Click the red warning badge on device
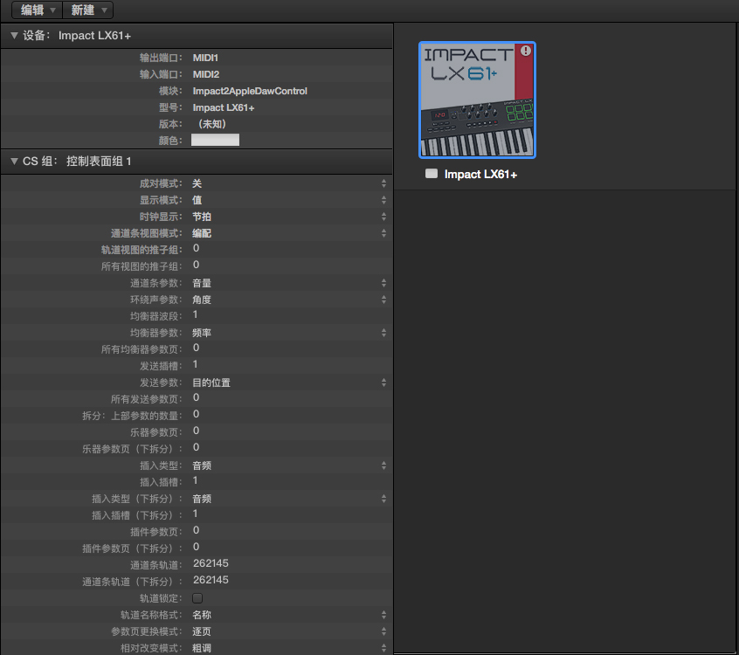 pyautogui.click(x=525, y=52)
